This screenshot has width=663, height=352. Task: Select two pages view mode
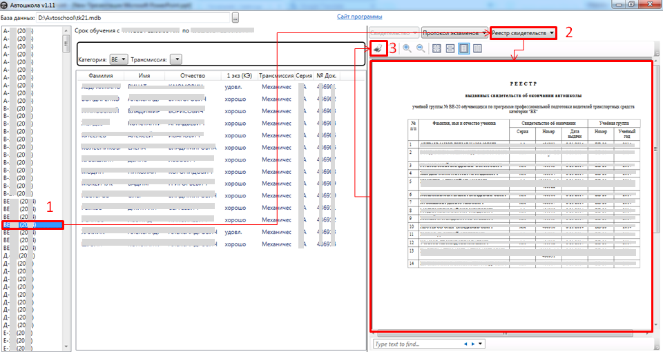pos(477,48)
